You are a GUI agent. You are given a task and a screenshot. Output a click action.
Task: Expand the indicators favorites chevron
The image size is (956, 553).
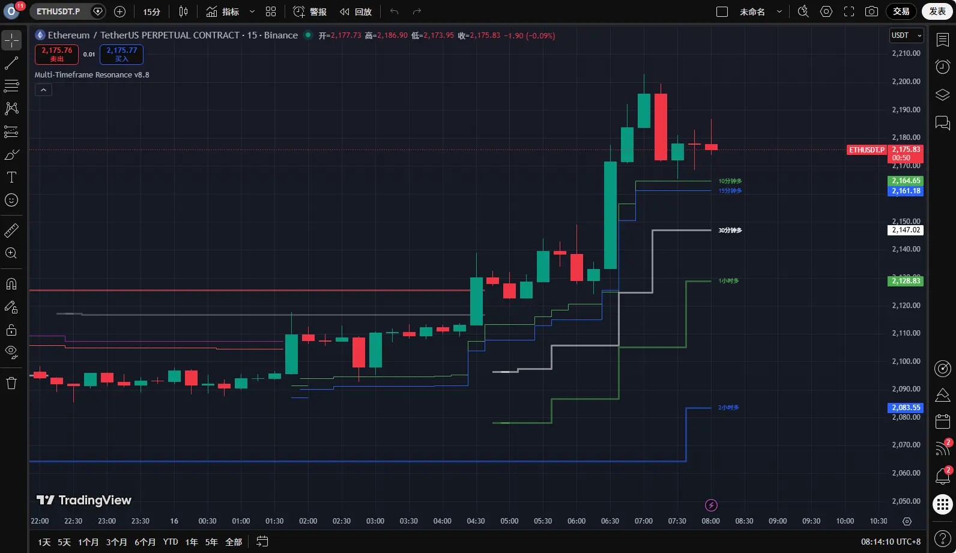(x=252, y=11)
